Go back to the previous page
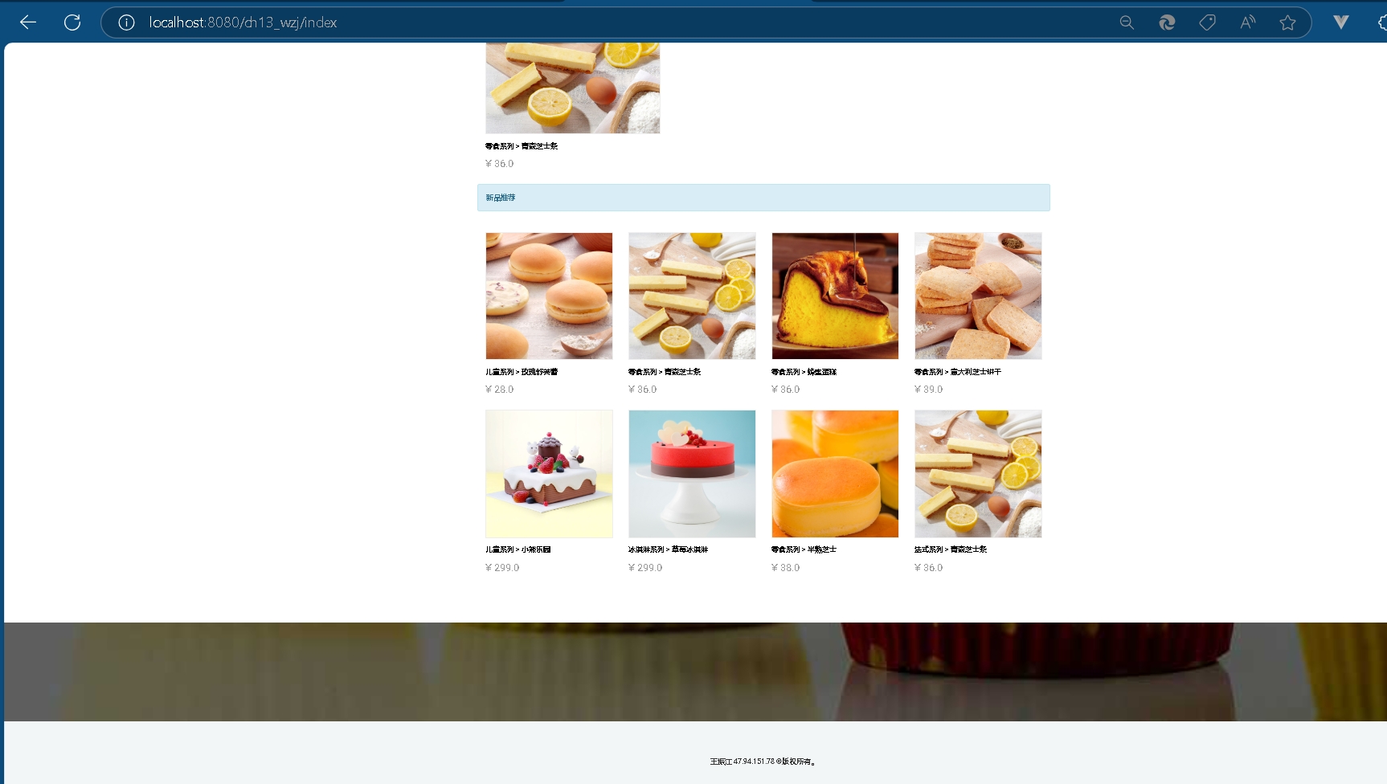 coord(28,22)
